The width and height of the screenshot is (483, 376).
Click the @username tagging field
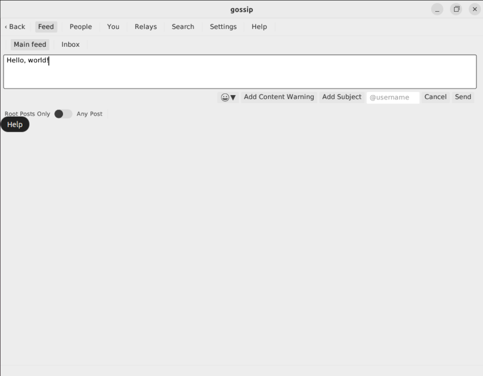(393, 97)
